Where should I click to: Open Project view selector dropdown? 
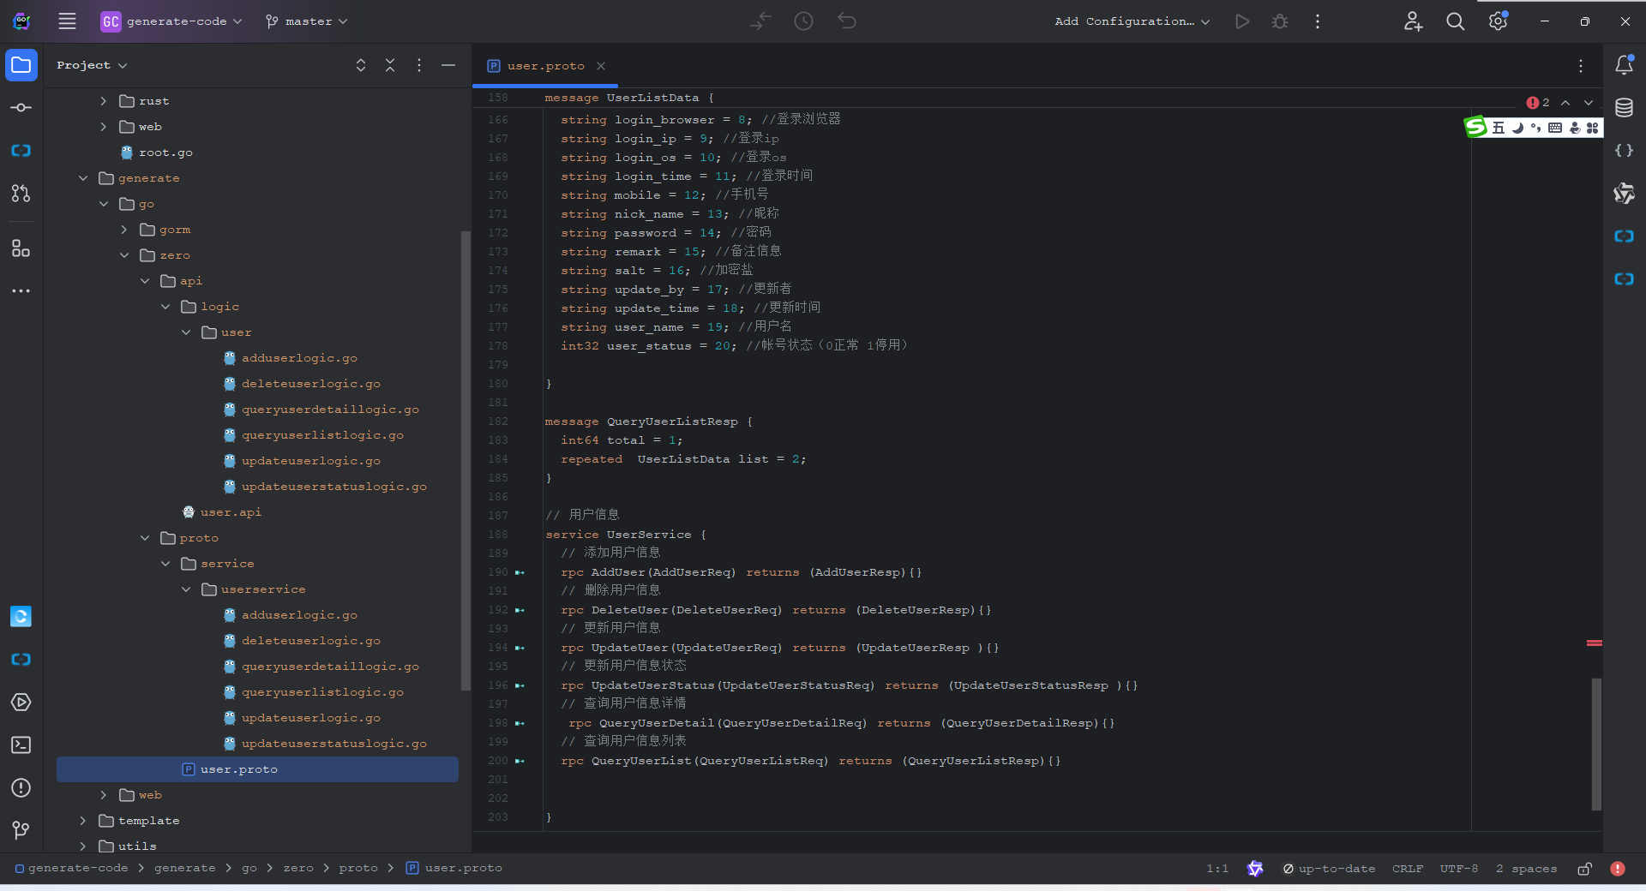click(x=92, y=65)
